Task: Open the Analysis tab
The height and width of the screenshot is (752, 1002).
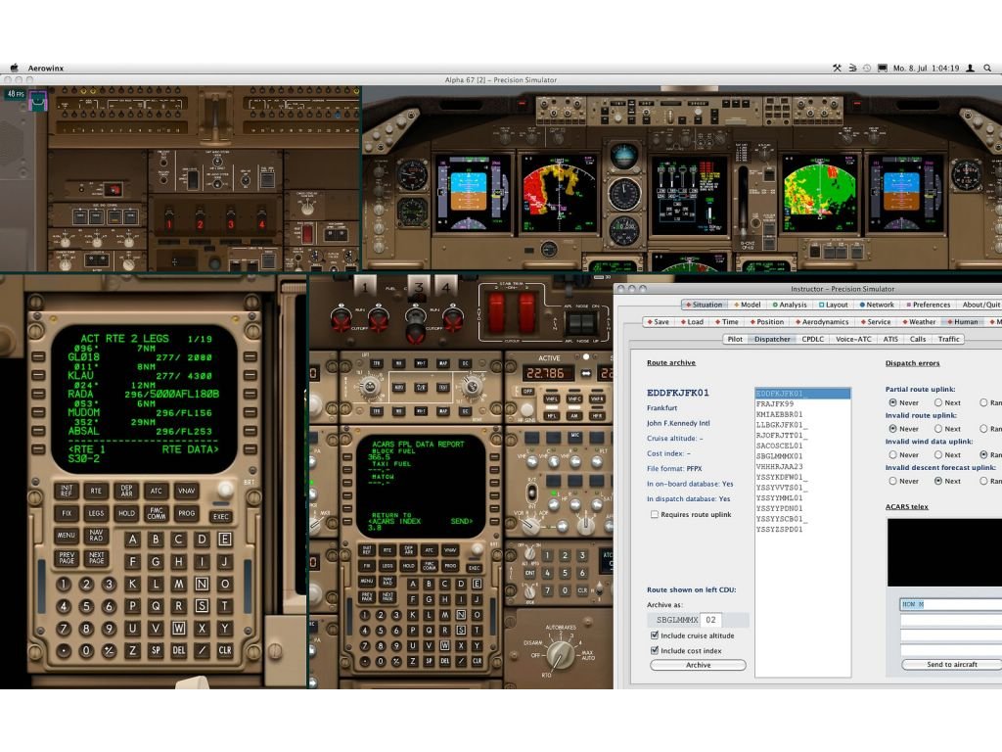Action: (x=790, y=305)
